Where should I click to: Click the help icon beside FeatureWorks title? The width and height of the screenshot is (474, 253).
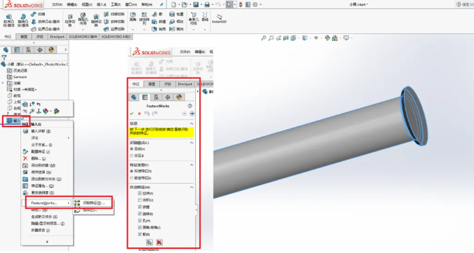coord(190,106)
